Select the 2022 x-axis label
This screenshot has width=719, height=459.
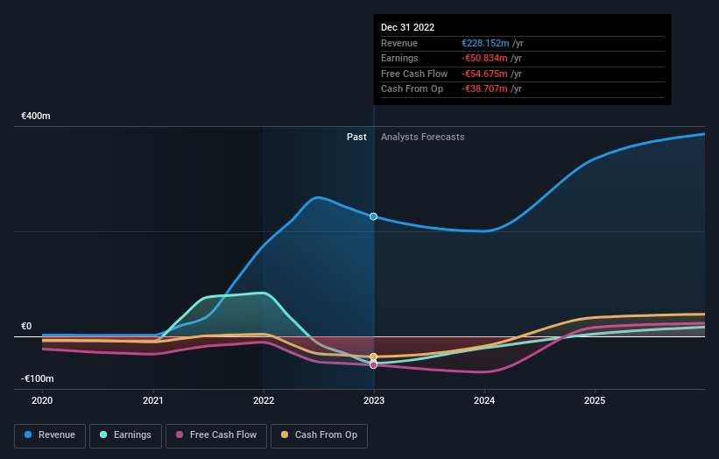[x=264, y=401]
